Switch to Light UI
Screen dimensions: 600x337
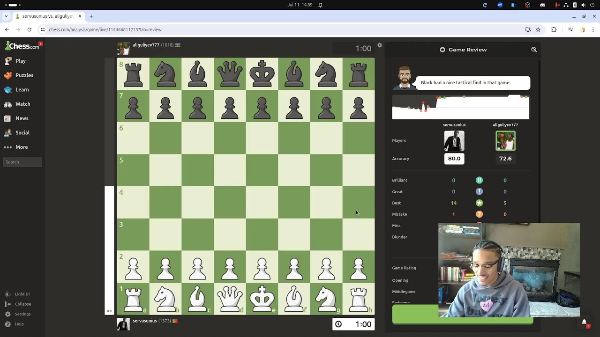click(x=17, y=294)
